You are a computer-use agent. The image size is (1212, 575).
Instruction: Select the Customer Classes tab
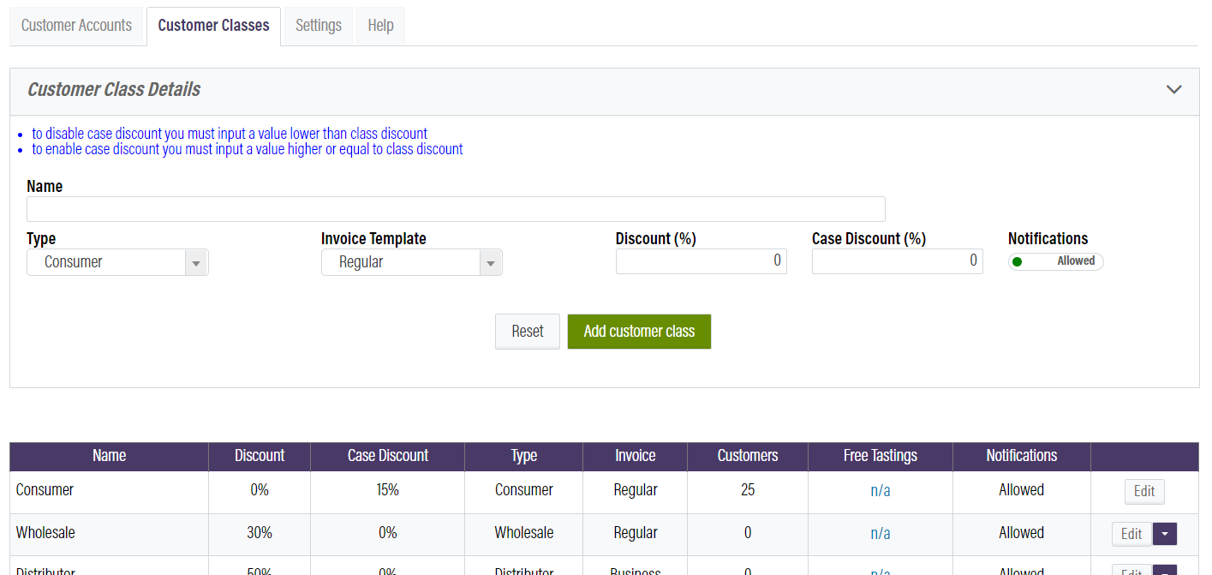[212, 26]
